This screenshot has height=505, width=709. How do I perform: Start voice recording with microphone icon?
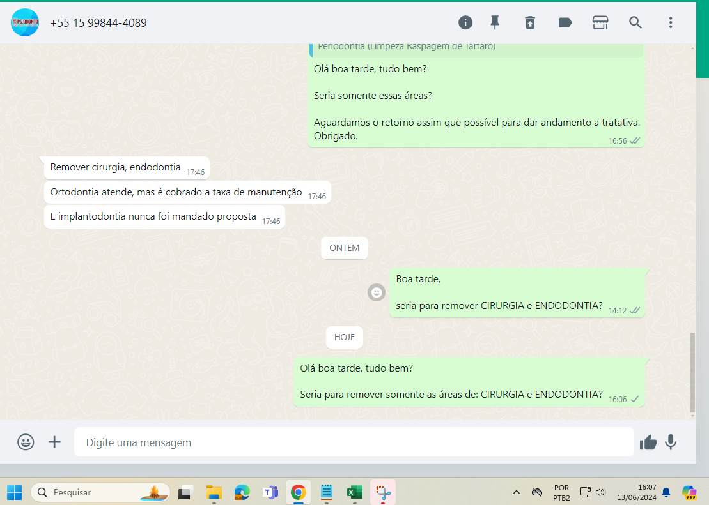coord(671,442)
